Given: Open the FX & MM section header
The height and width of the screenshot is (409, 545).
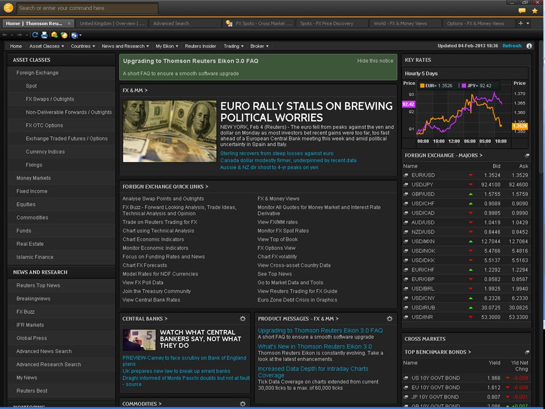Looking at the screenshot, I should coord(135,90).
